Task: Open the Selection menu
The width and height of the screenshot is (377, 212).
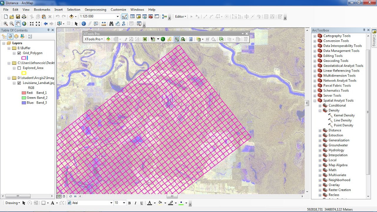Action: (74, 10)
